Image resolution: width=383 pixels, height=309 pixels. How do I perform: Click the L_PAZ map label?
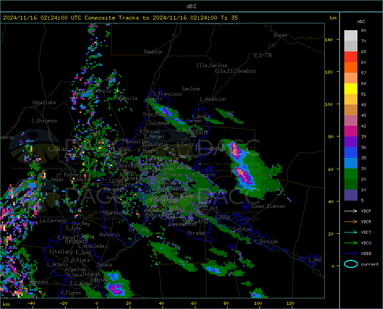point(315,260)
